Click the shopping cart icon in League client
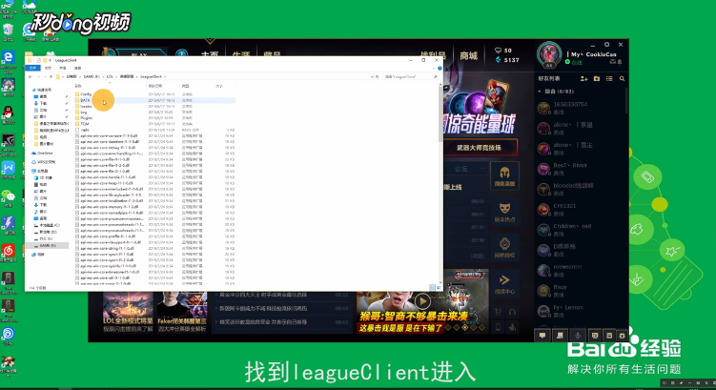 tap(498, 312)
